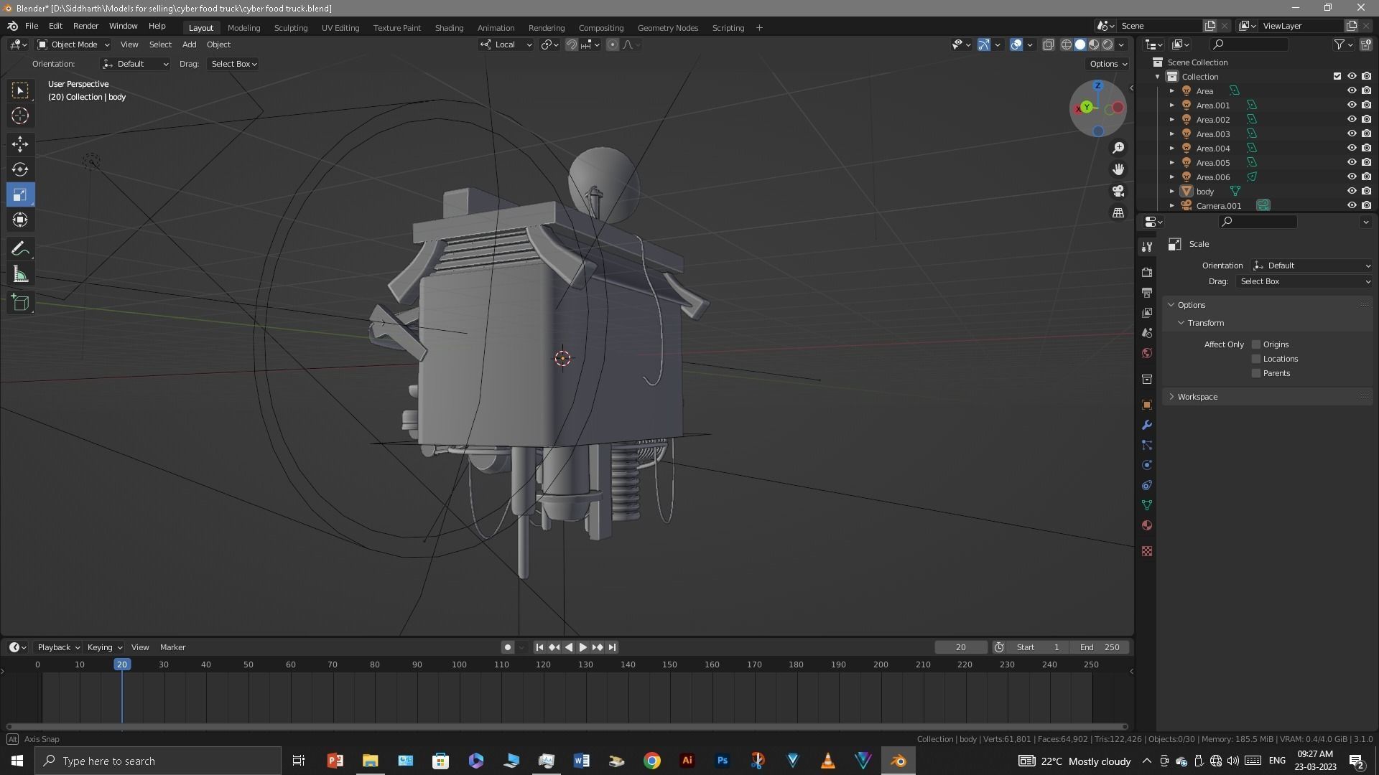1379x775 pixels.
Task: Select the Rotate tool
Action: tap(20, 169)
